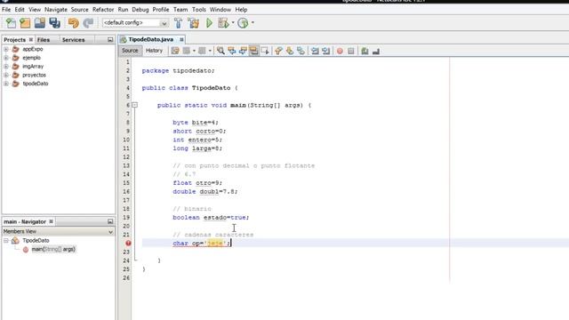Screen dimensions: 569x320
Task: Click the Comment lines icon
Action: (365, 52)
